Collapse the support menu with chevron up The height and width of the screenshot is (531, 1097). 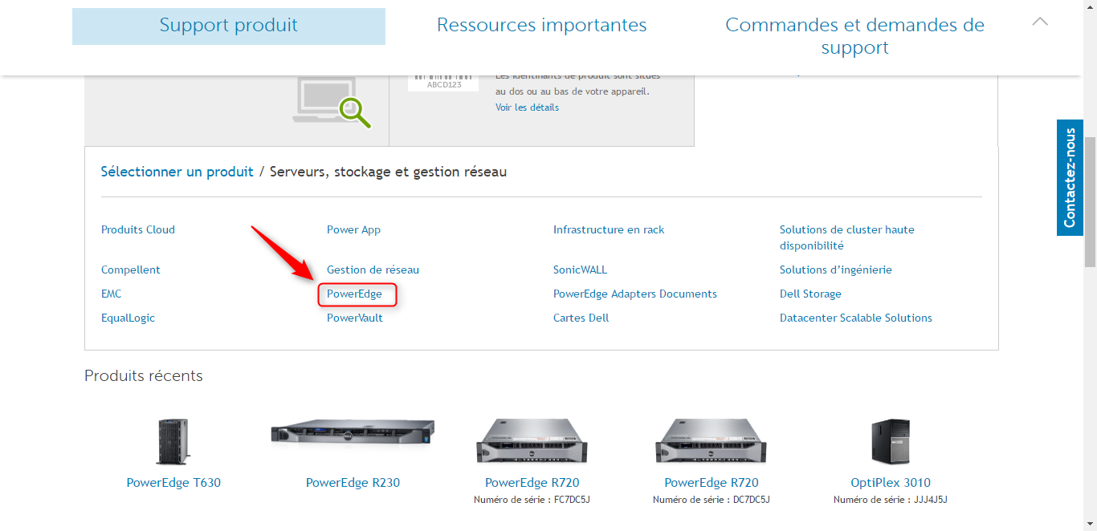pyautogui.click(x=1040, y=22)
